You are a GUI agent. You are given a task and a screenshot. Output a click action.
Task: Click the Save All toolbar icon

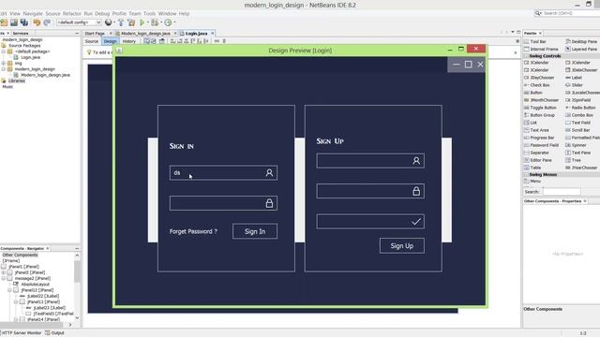24,22
